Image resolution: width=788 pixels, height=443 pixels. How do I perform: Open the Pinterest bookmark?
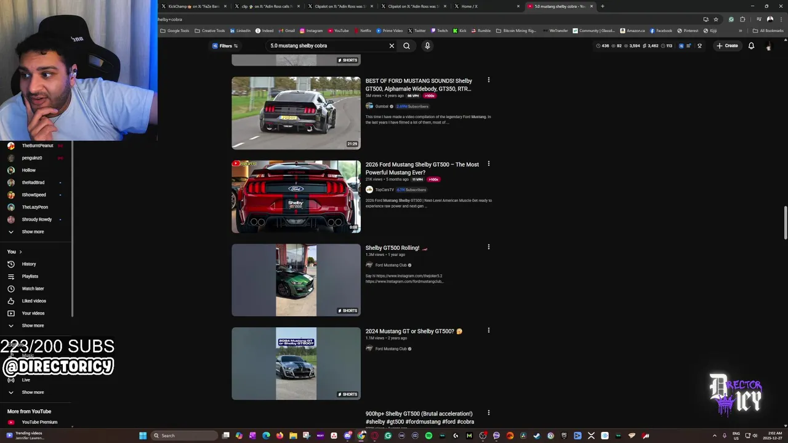coord(688,31)
